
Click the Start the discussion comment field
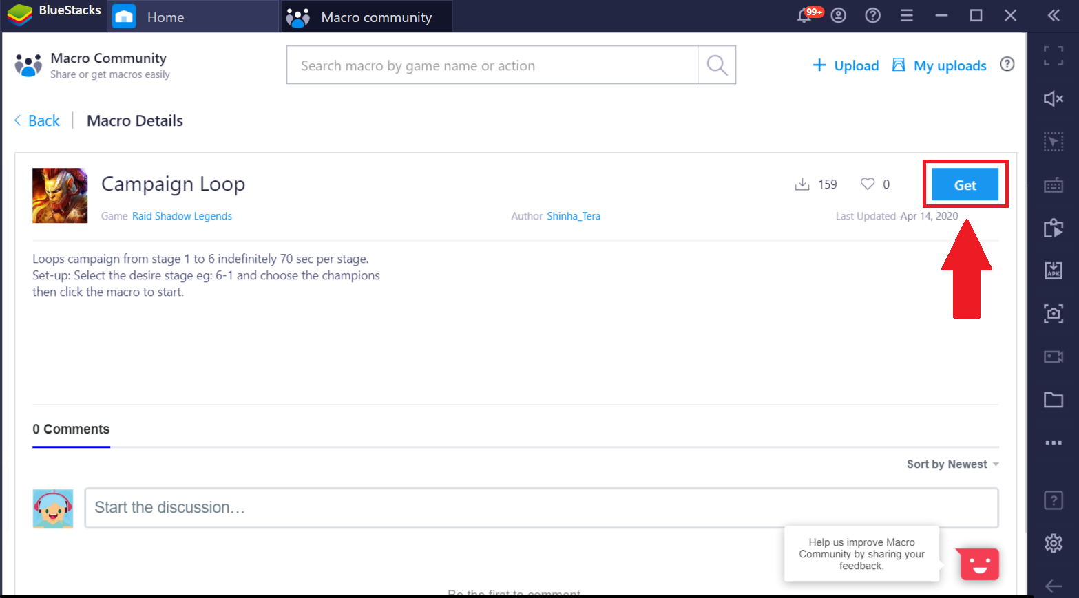[x=541, y=508]
